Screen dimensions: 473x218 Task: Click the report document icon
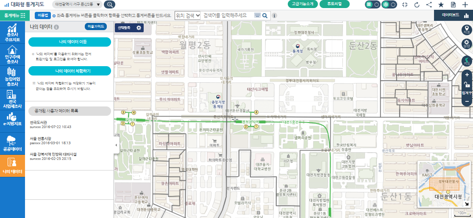pos(453,5)
